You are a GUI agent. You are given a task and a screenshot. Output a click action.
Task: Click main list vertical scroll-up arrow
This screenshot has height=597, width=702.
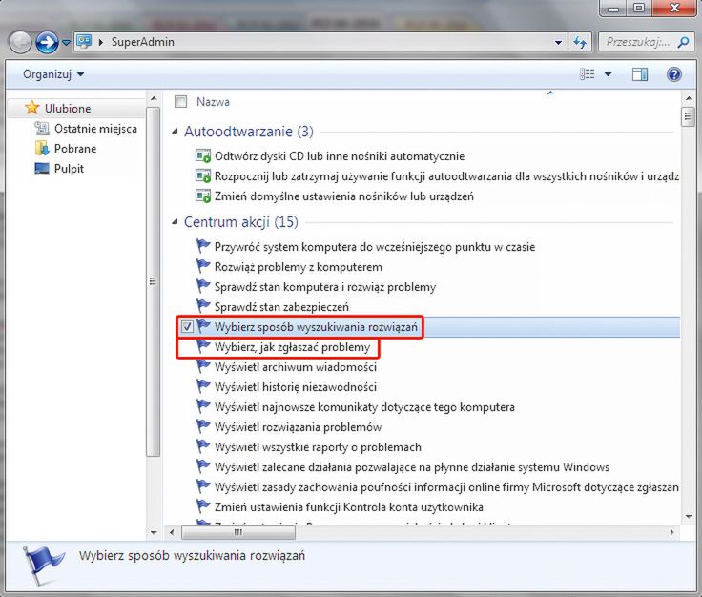688,98
